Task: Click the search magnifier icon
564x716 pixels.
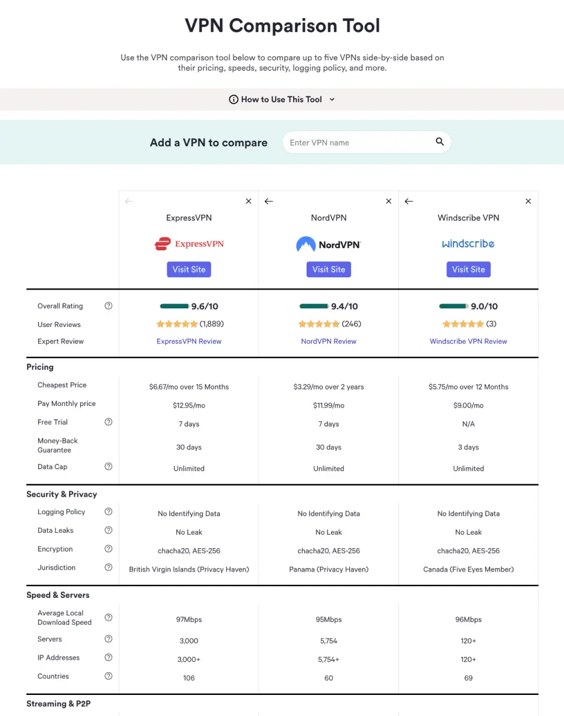Action: 440,142
